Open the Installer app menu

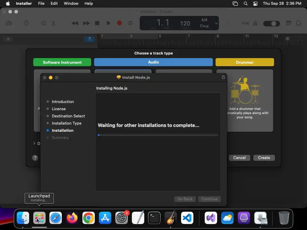[x=24, y=3]
